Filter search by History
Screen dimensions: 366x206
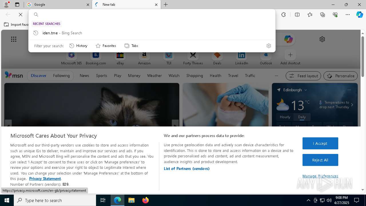78,46
